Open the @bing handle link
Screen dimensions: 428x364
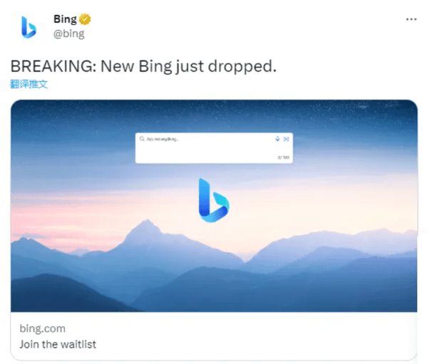pyautogui.click(x=68, y=33)
